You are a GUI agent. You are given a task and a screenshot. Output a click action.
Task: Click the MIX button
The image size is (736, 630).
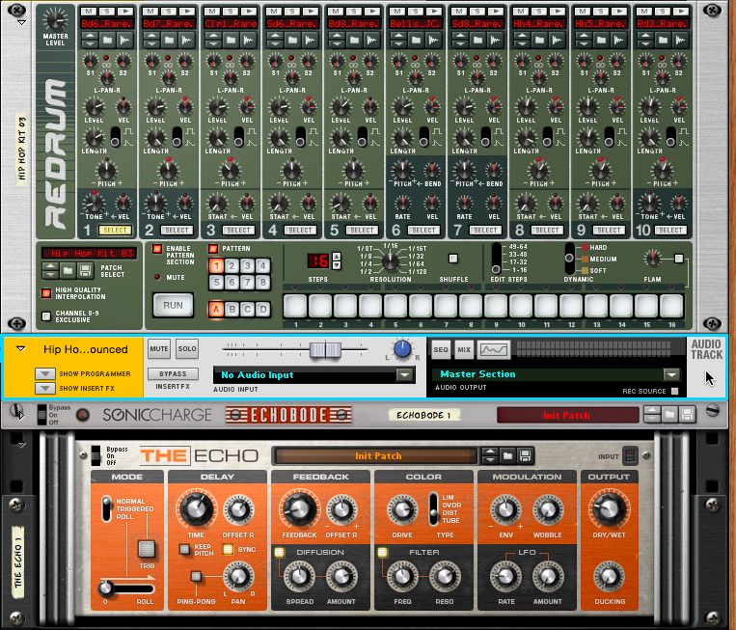[x=464, y=350]
